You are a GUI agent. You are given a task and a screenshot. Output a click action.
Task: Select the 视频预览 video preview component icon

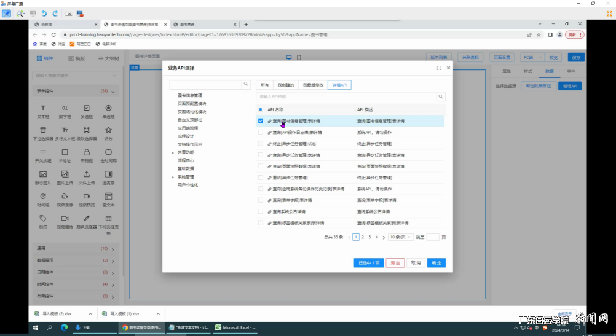pos(87,197)
